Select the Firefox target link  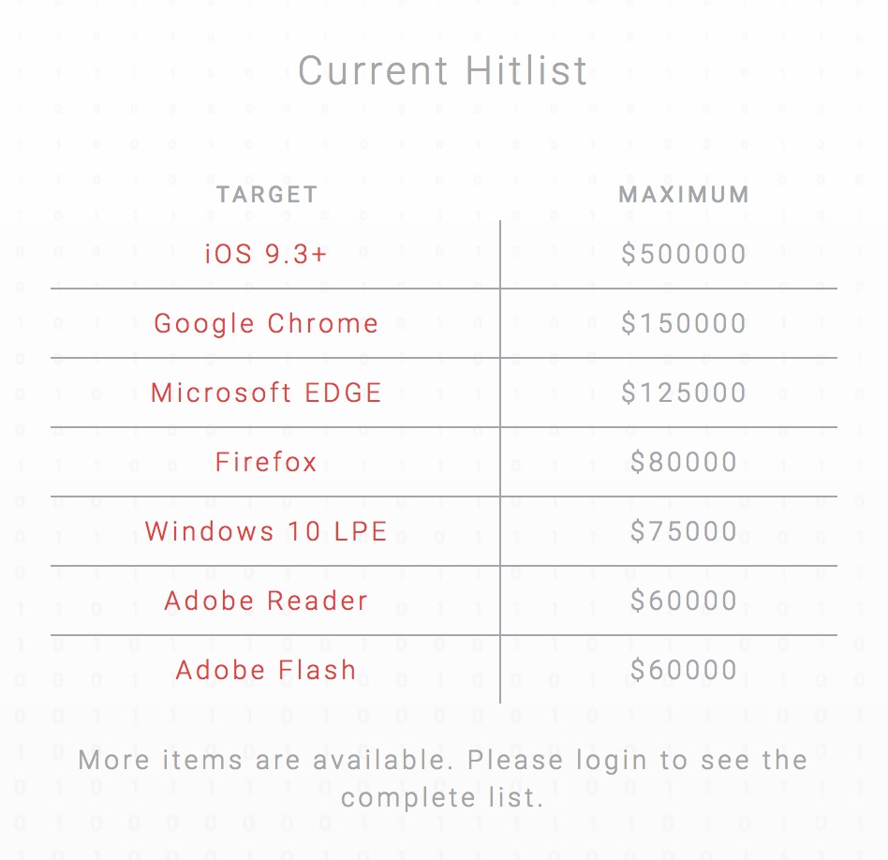click(x=266, y=462)
